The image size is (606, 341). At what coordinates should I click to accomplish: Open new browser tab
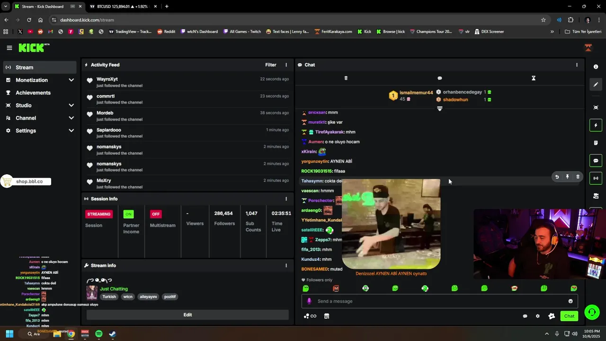coord(167,7)
